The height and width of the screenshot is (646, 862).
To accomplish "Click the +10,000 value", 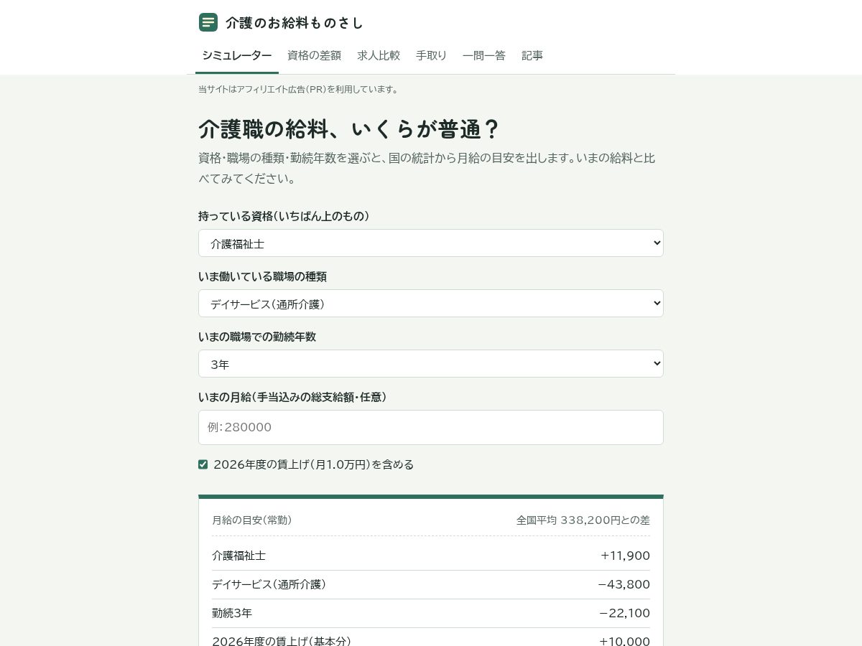I will coord(625,641).
